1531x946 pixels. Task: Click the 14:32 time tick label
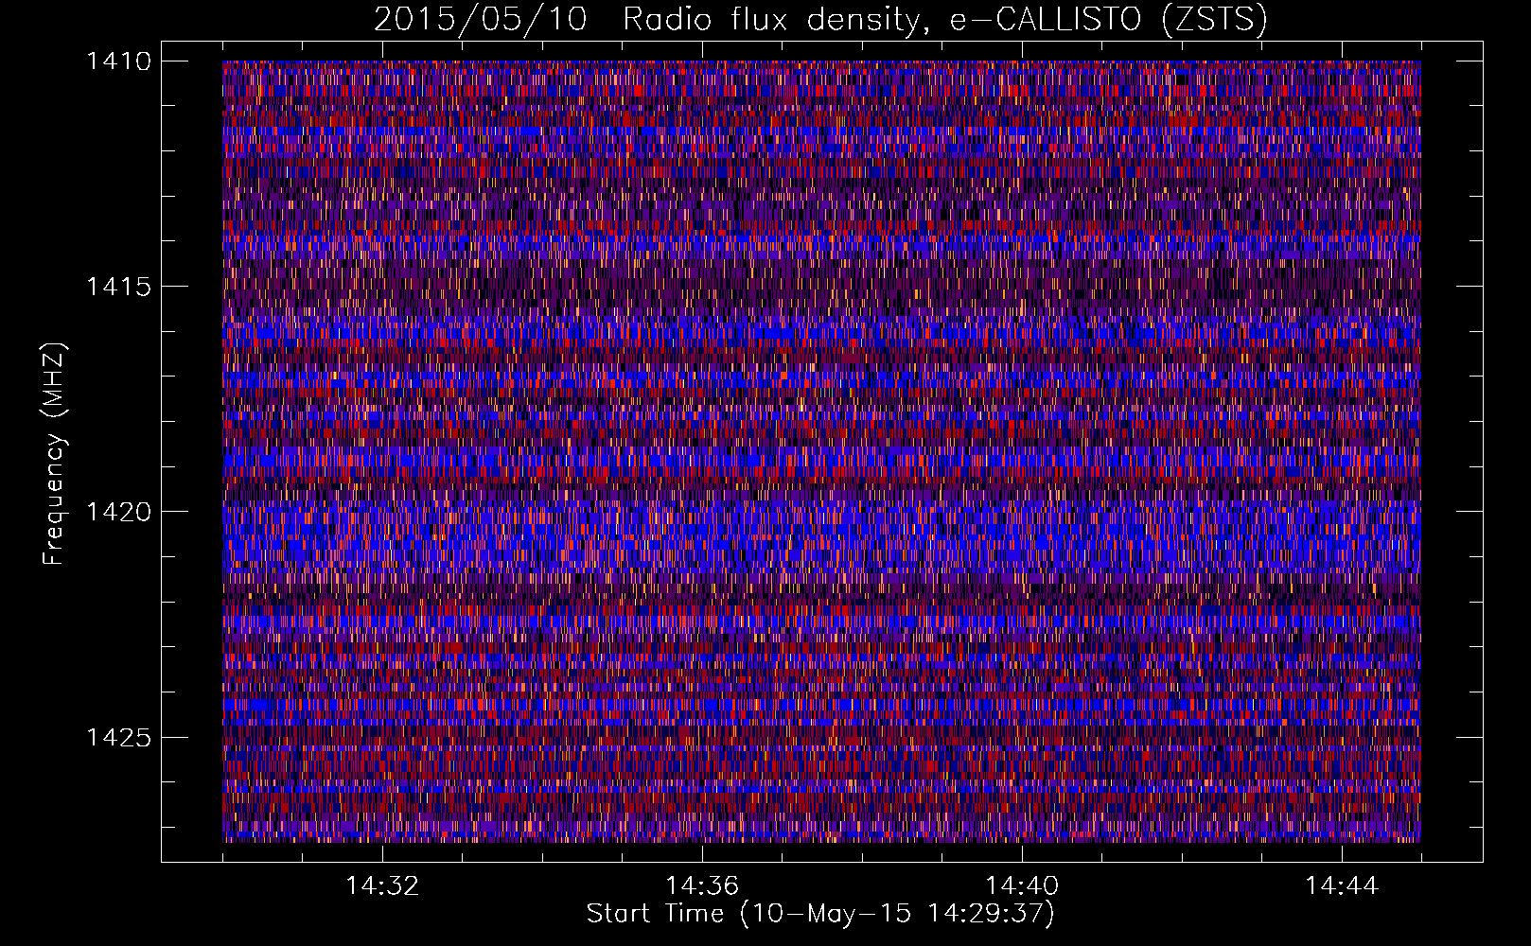[382, 886]
